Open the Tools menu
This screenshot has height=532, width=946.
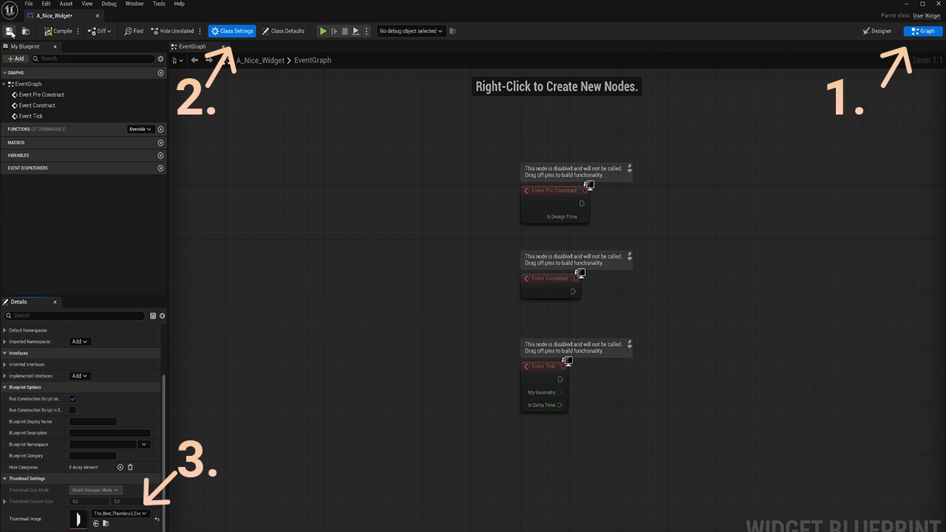click(x=159, y=4)
